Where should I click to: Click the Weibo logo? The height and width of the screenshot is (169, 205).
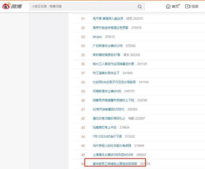12,6
